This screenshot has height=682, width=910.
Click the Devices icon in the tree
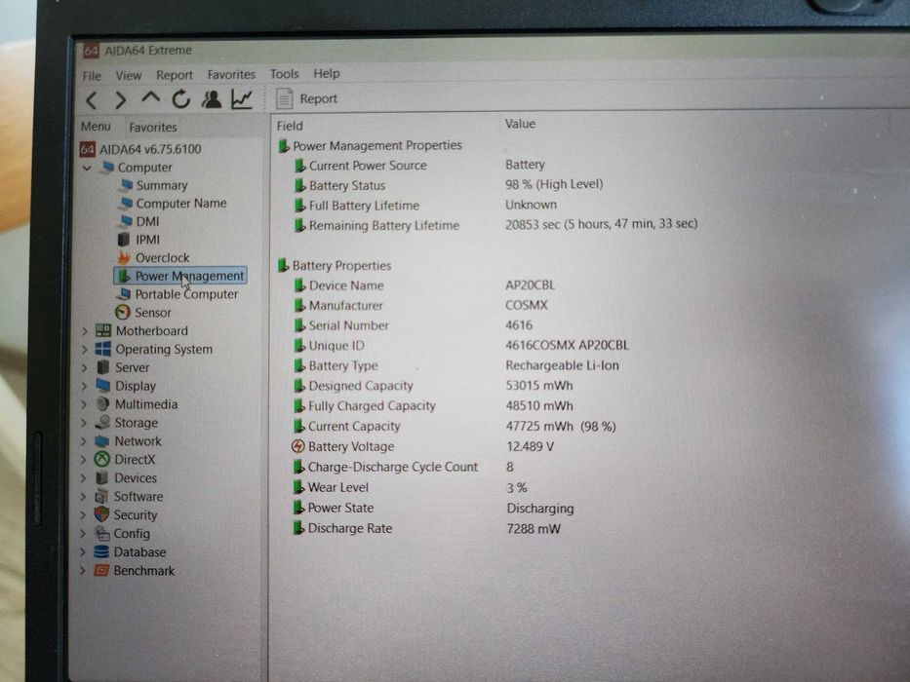coord(102,478)
